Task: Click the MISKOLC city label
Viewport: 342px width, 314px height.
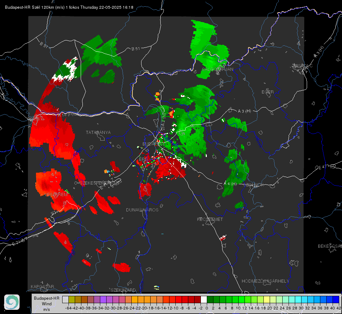Action: (x=303, y=66)
